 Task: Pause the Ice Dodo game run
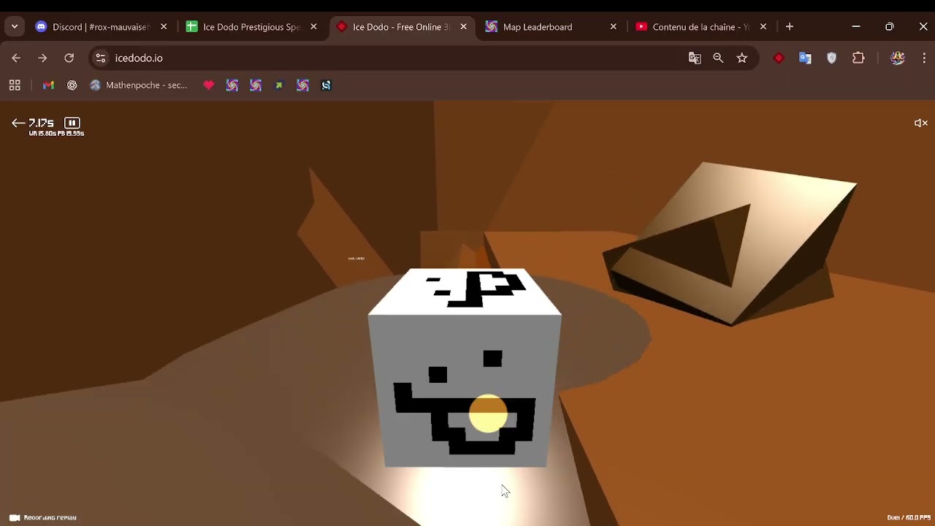pyautogui.click(x=72, y=123)
